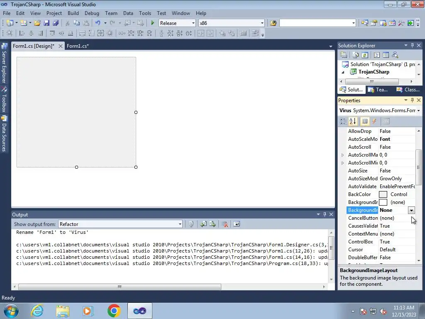The width and height of the screenshot is (425, 319).
Task: Open the Toolbox side tab
Action: click(x=4, y=100)
